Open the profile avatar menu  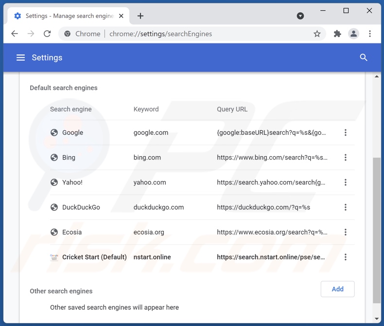pos(353,34)
